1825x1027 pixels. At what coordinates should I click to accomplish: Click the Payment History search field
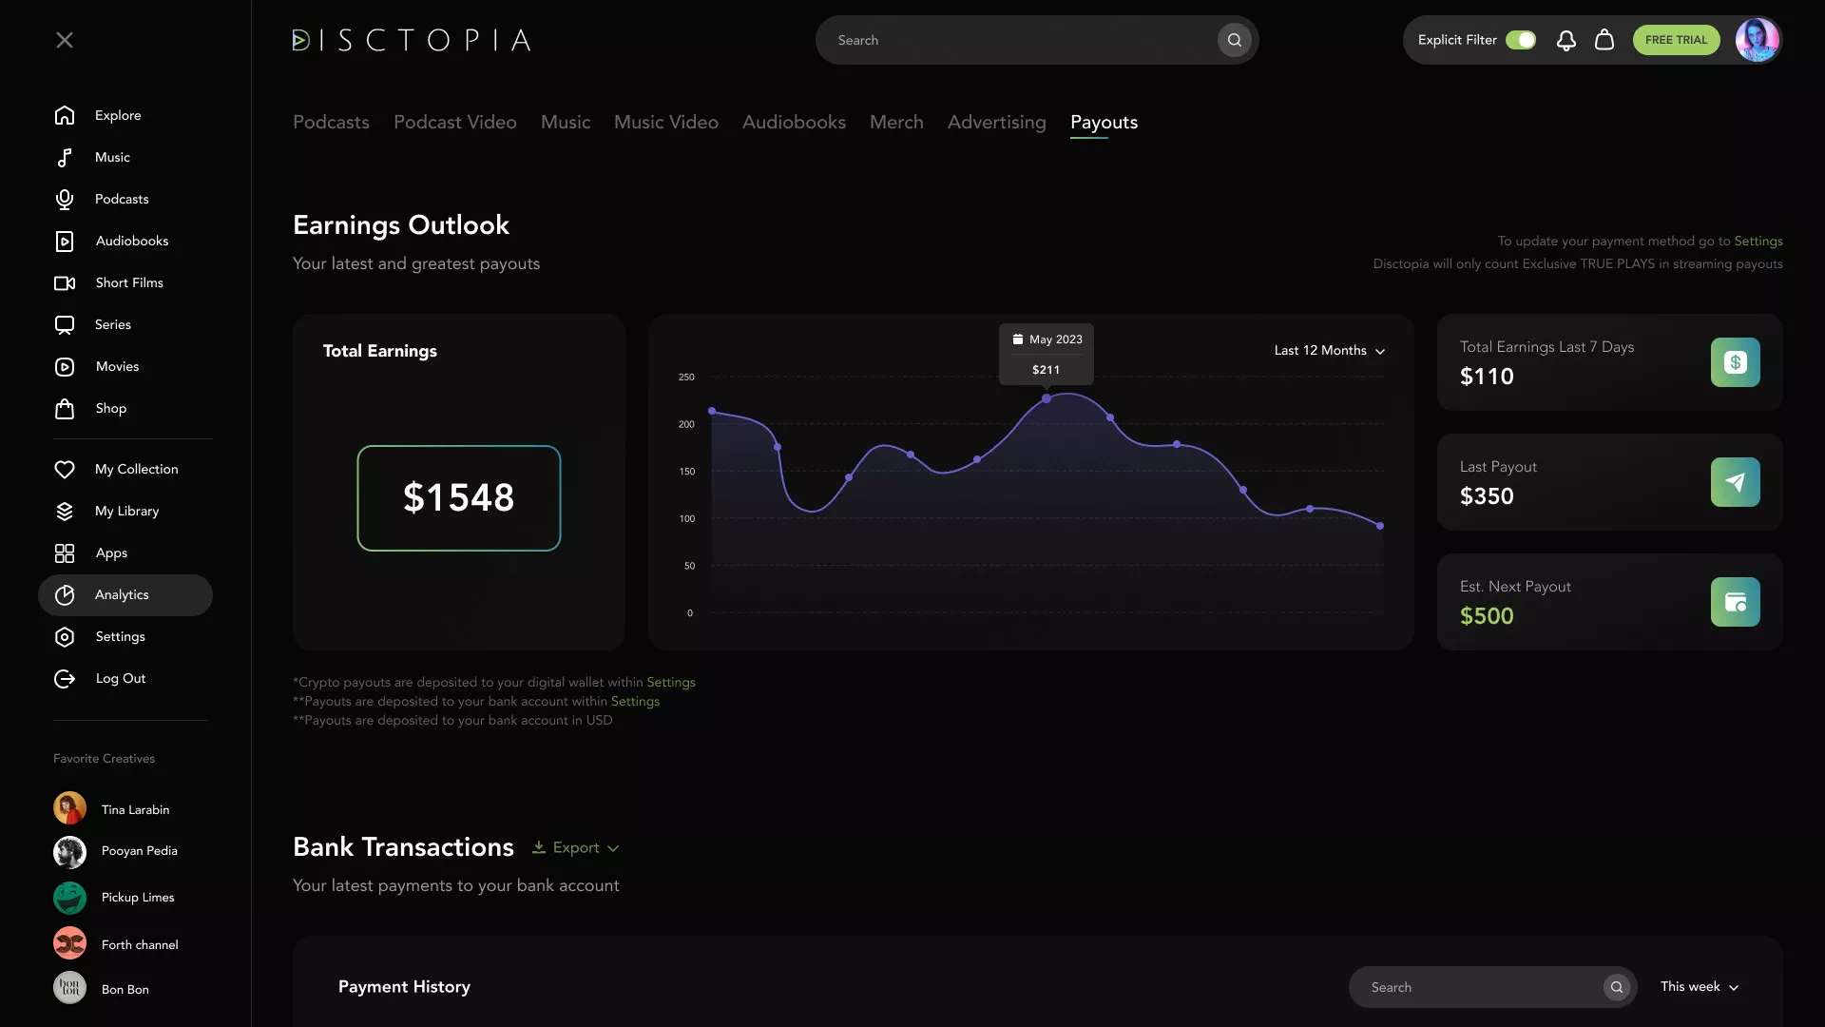1478,988
